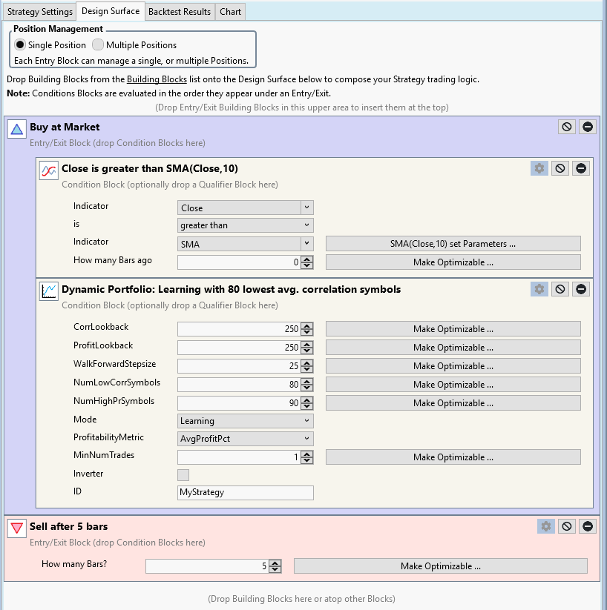This screenshot has width=607, height=610.
Task: Select Single Position radio button
Action: coord(20,44)
